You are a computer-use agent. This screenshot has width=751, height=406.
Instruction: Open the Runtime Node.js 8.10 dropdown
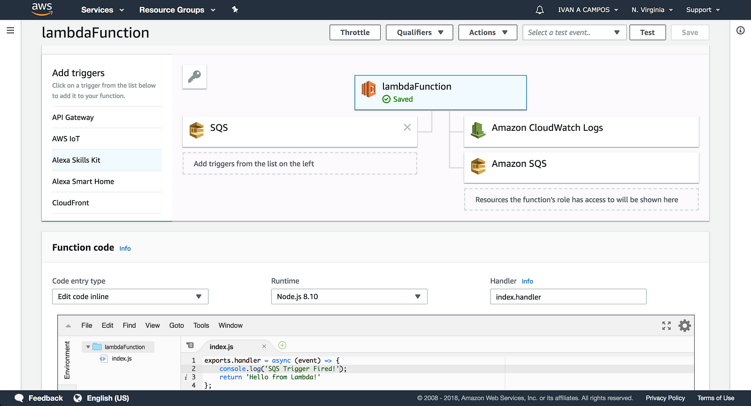(x=349, y=296)
